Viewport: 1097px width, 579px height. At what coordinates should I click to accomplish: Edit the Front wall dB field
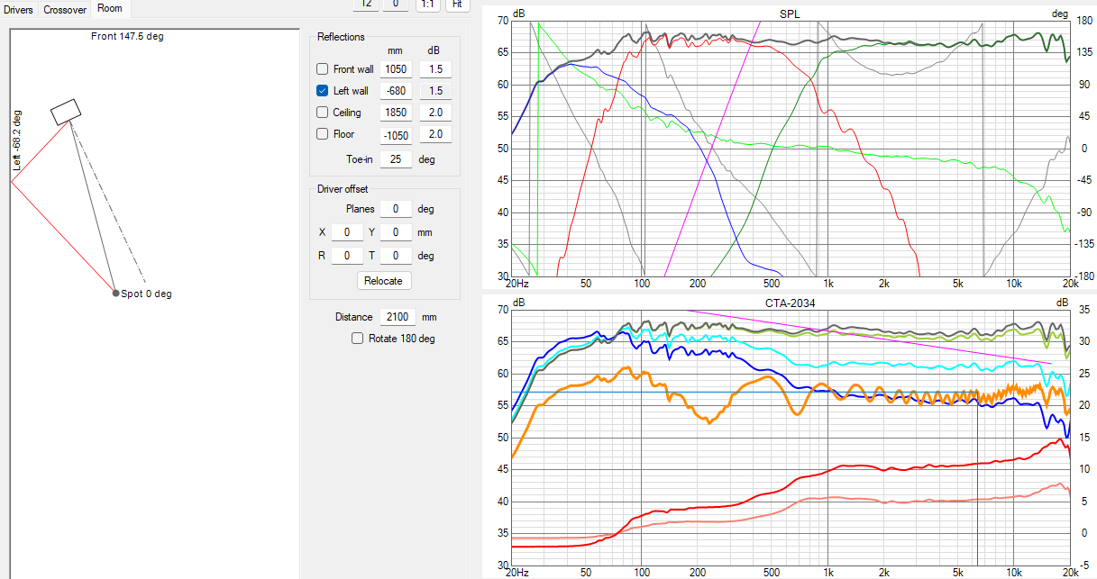(x=435, y=69)
